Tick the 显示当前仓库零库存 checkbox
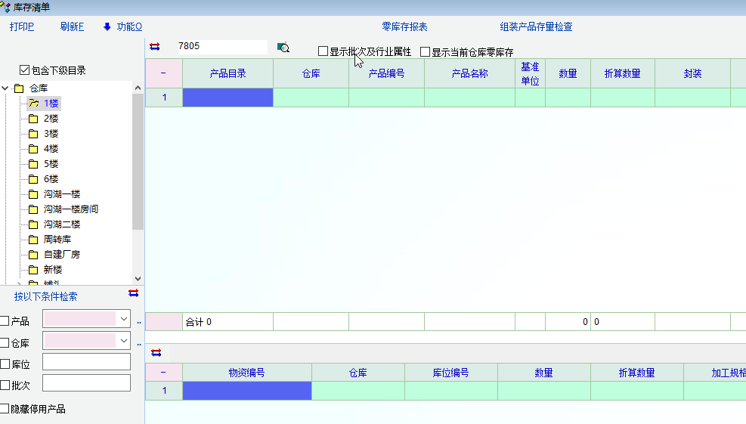Image resolution: width=746 pixels, height=424 pixels. coord(426,52)
